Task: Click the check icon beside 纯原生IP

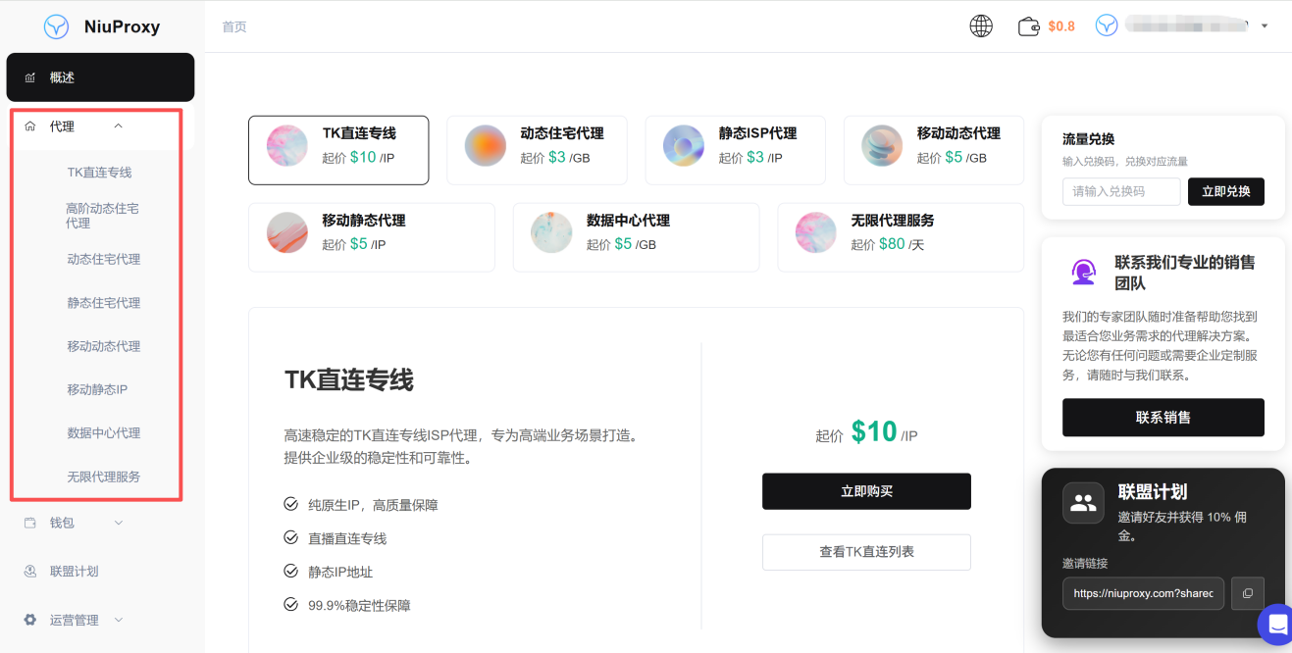Action: pos(290,504)
